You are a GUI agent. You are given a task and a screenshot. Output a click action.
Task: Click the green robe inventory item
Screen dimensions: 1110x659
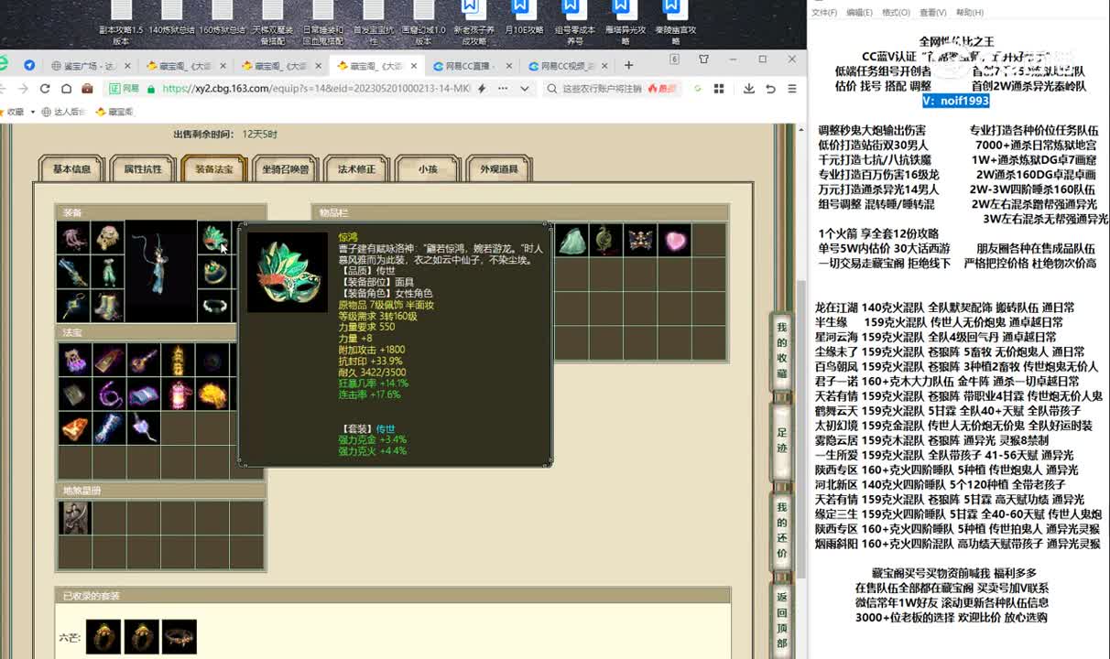click(572, 240)
